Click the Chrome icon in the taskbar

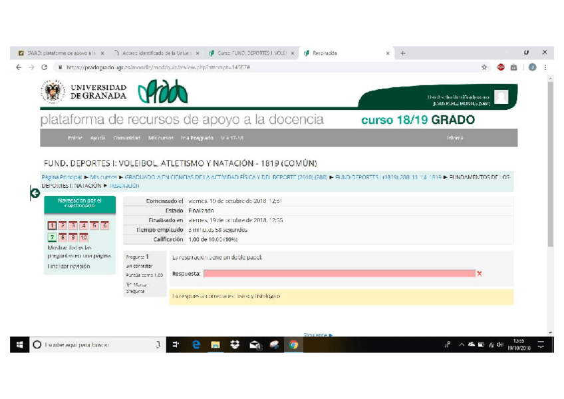point(294,345)
